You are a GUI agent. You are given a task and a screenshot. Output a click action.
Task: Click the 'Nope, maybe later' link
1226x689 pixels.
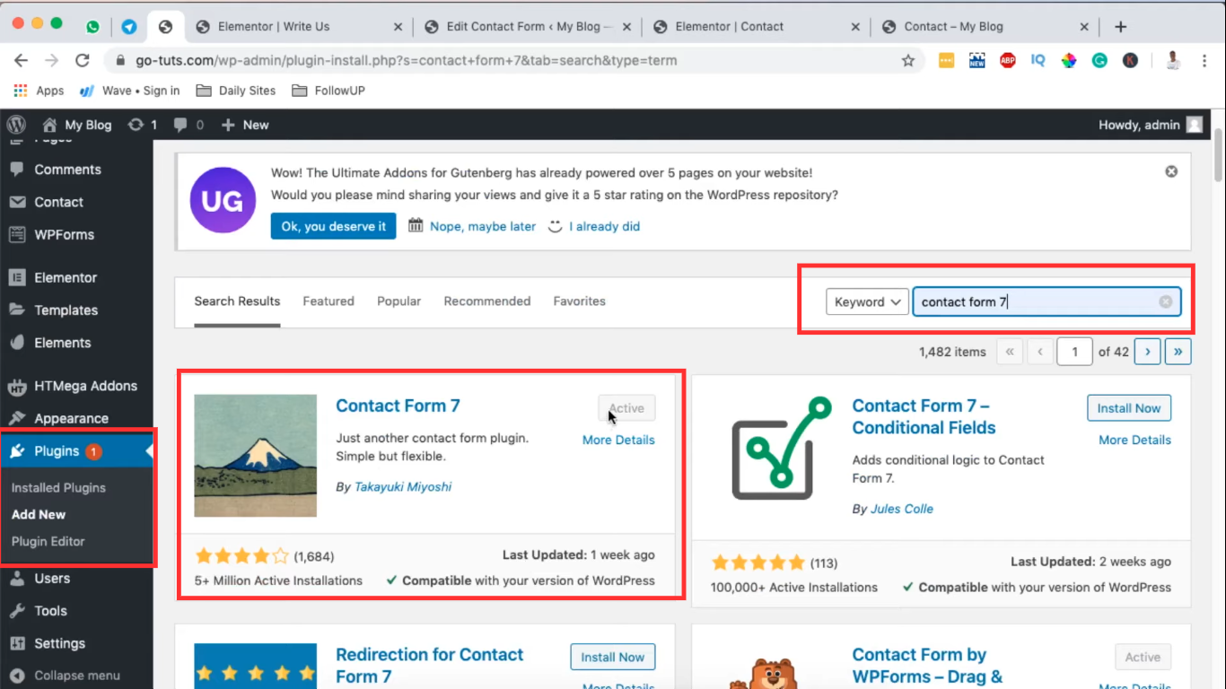point(483,227)
